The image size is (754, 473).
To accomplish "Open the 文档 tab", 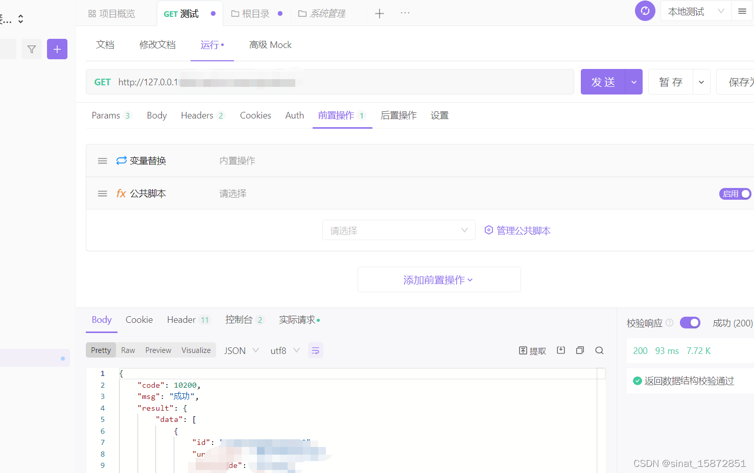I will click(x=105, y=44).
